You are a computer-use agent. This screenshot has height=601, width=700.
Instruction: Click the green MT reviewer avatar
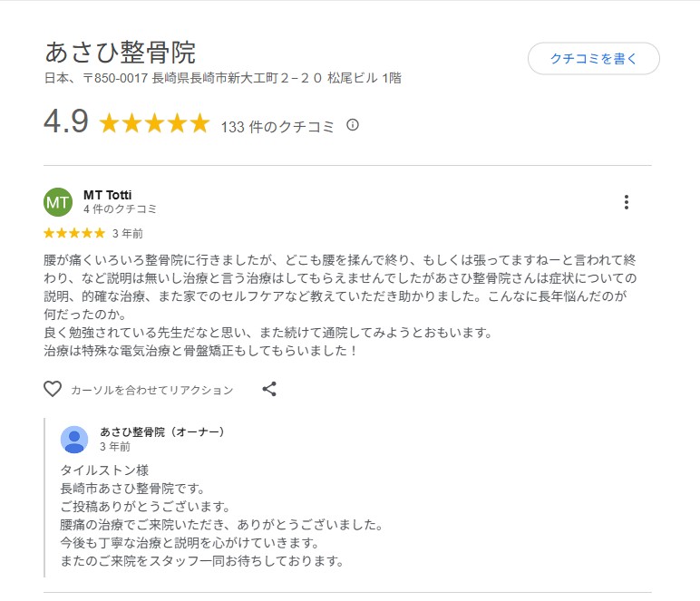tap(58, 202)
